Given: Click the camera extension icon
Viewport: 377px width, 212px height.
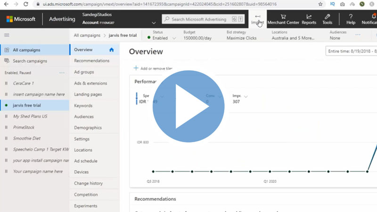Looking at the screenshot, I should coord(343,4).
